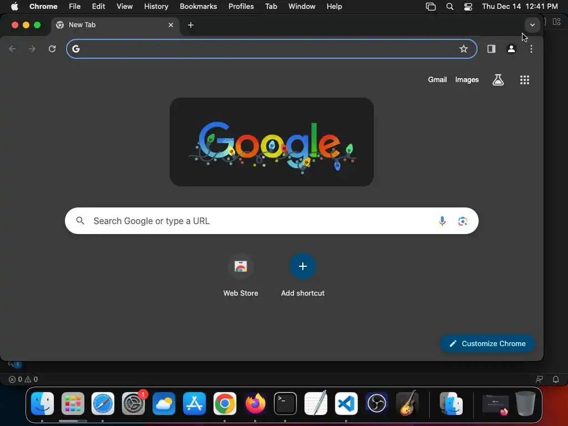Launch Firefox from the Dock
The image size is (568, 426).
tap(255, 404)
